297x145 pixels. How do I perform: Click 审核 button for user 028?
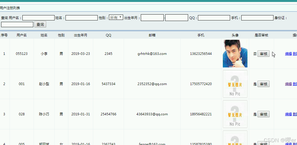pyautogui.click(x=263, y=114)
